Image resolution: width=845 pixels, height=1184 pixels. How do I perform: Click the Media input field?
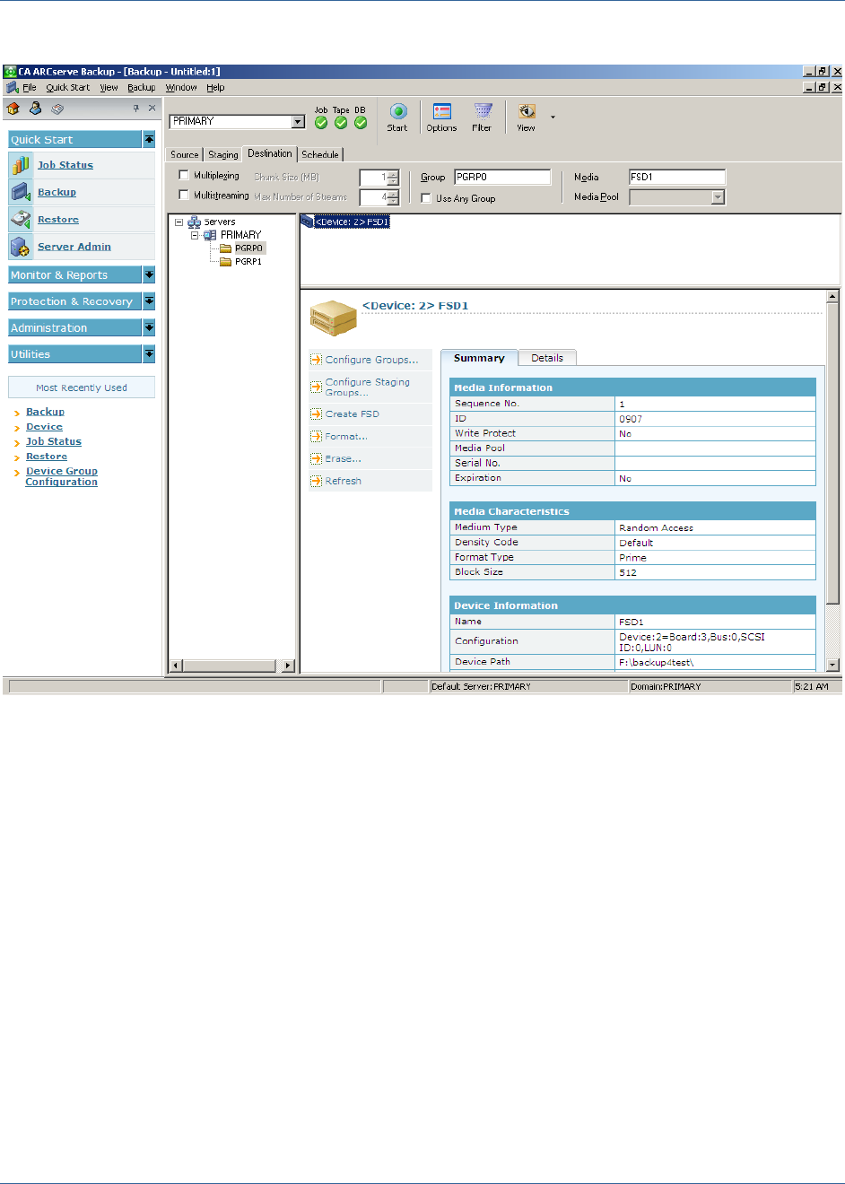[677, 177]
